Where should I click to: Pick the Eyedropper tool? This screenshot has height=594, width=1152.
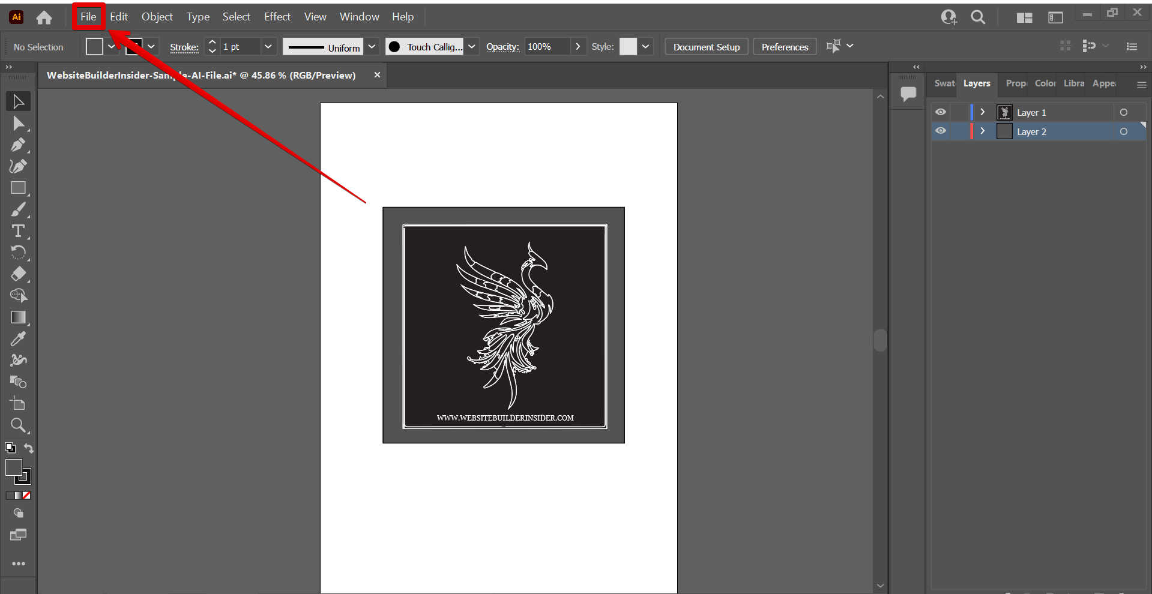coord(18,339)
